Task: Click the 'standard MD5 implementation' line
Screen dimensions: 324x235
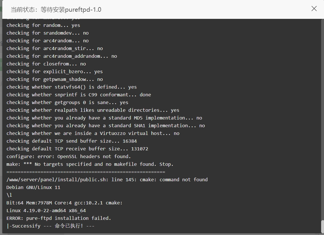Action: pos(104,118)
